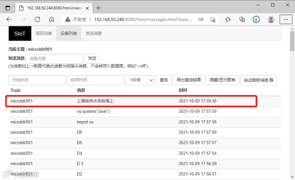Open the favorites list icon

click(228, 19)
